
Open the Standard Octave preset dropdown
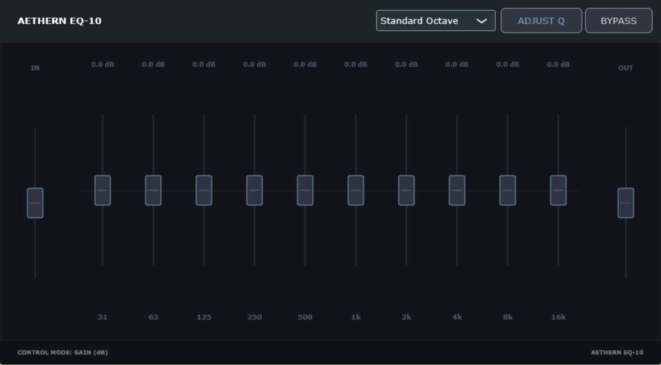tap(435, 21)
